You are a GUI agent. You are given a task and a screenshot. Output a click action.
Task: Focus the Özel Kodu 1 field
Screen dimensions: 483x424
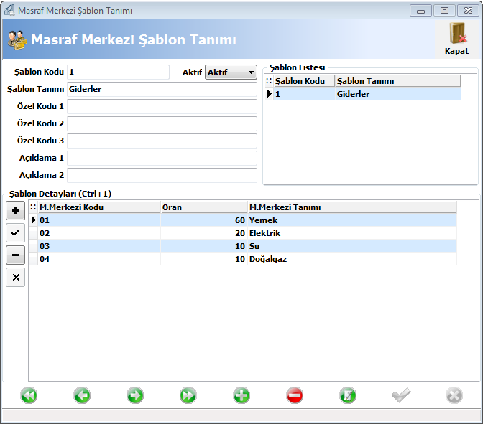point(162,106)
